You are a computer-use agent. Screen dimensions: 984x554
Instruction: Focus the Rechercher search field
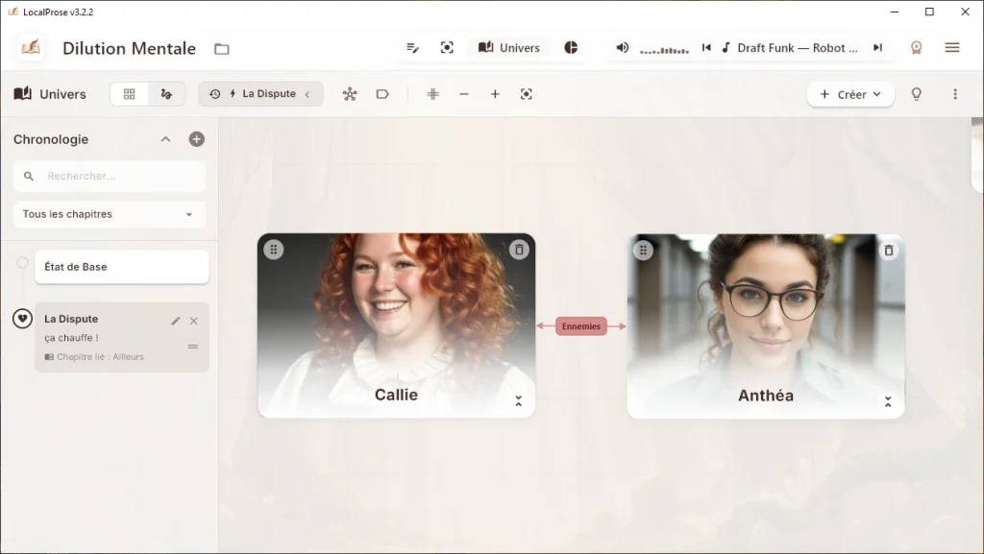click(110, 176)
